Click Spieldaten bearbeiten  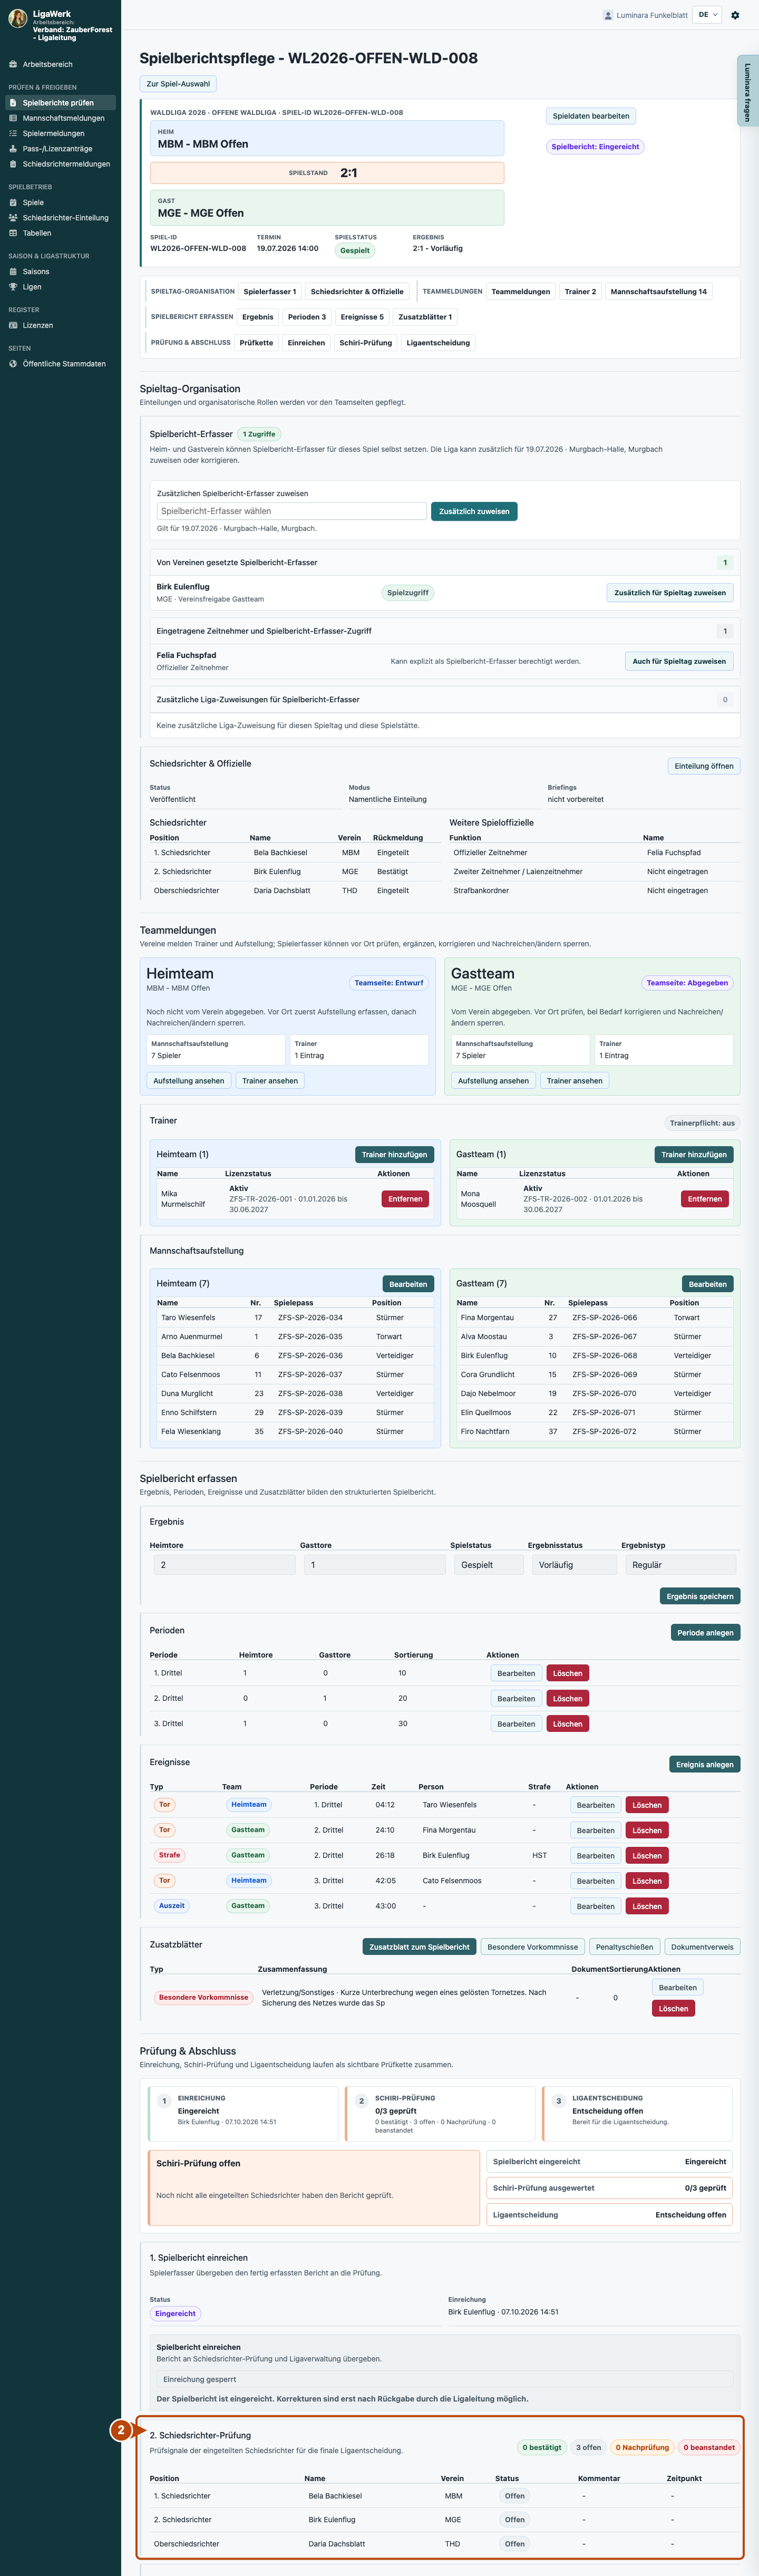(x=591, y=116)
